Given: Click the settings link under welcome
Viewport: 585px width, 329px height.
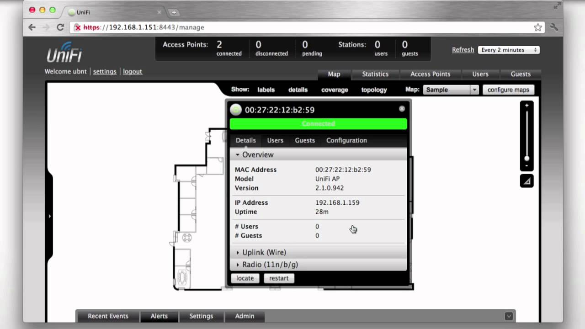Looking at the screenshot, I should click(x=105, y=71).
